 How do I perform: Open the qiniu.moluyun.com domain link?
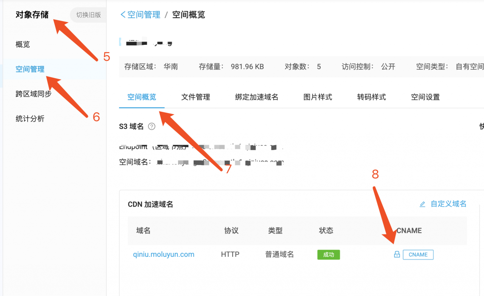point(163,254)
